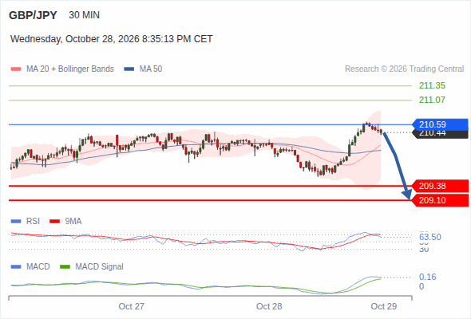The height and width of the screenshot is (319, 471).
Task: Click the MA 20 + Bollinger Bands legend swatch
Action: click(x=16, y=69)
